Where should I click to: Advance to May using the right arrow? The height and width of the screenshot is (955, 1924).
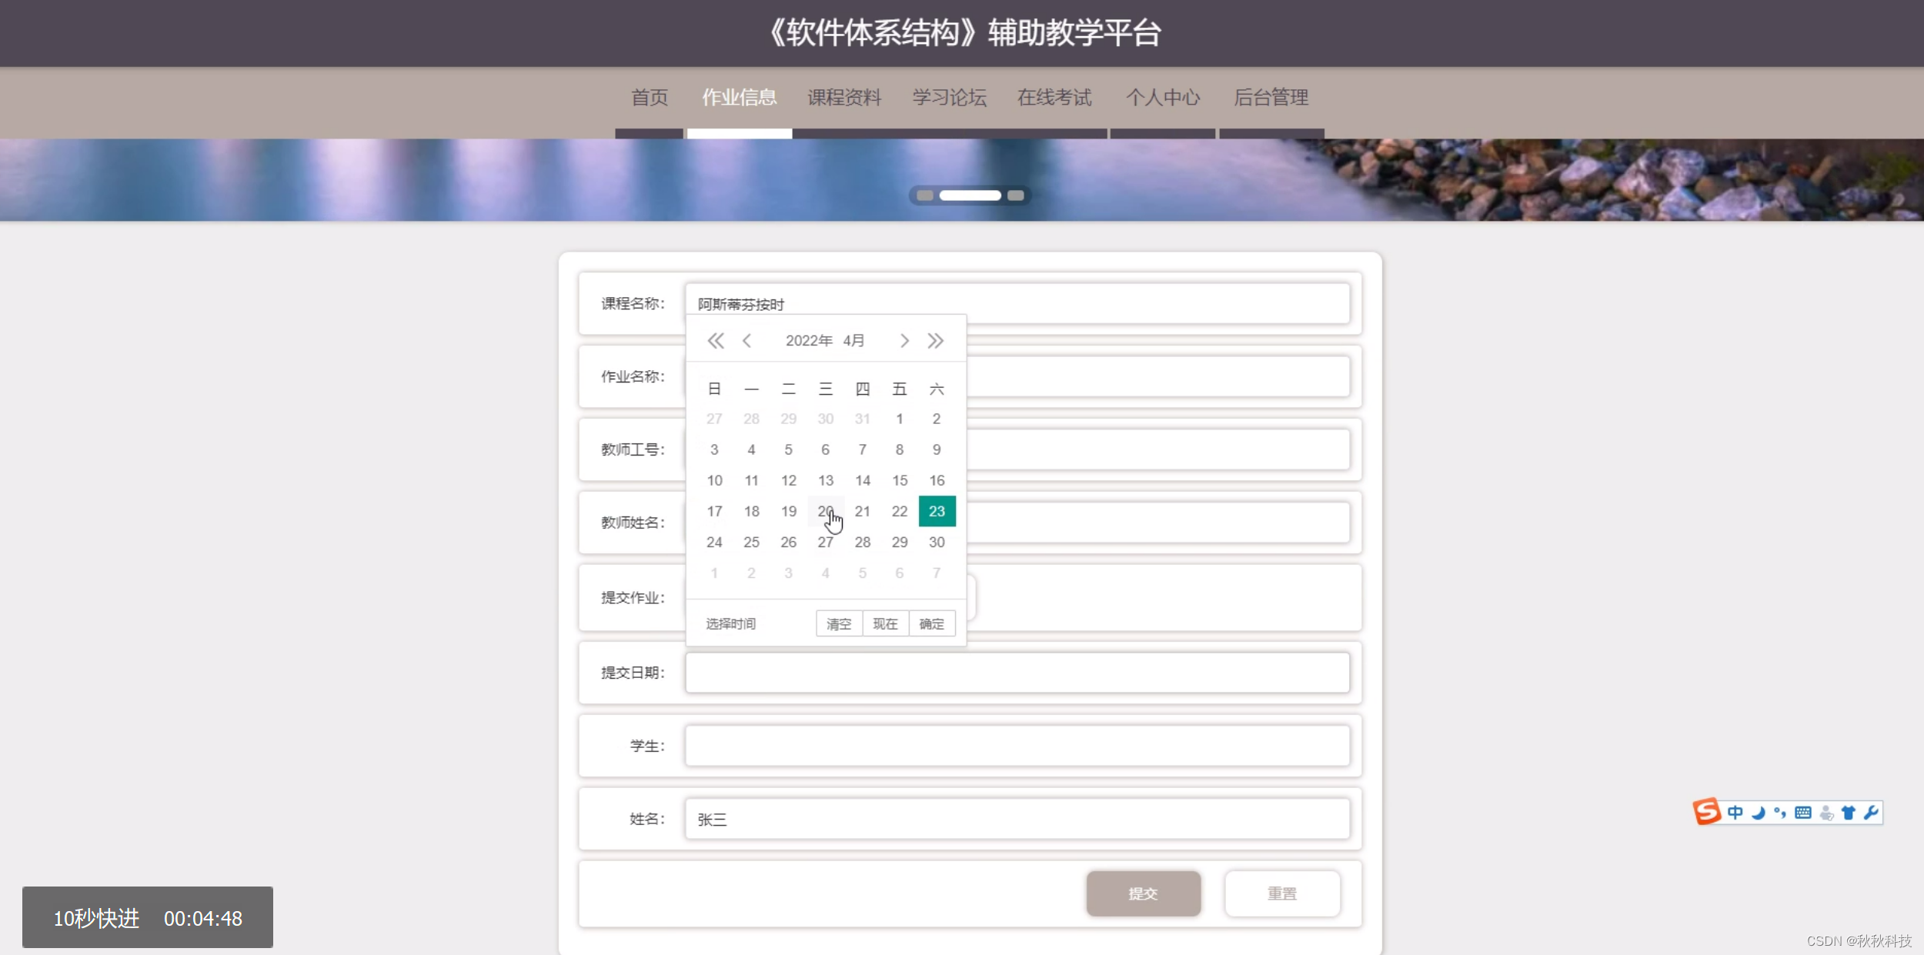(x=904, y=340)
